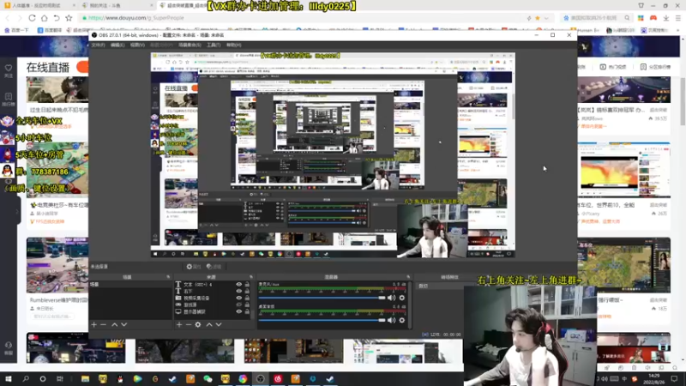Open the 分区排行榜 link on the Douyu page
This screenshot has width=686, height=386.
(655, 67)
